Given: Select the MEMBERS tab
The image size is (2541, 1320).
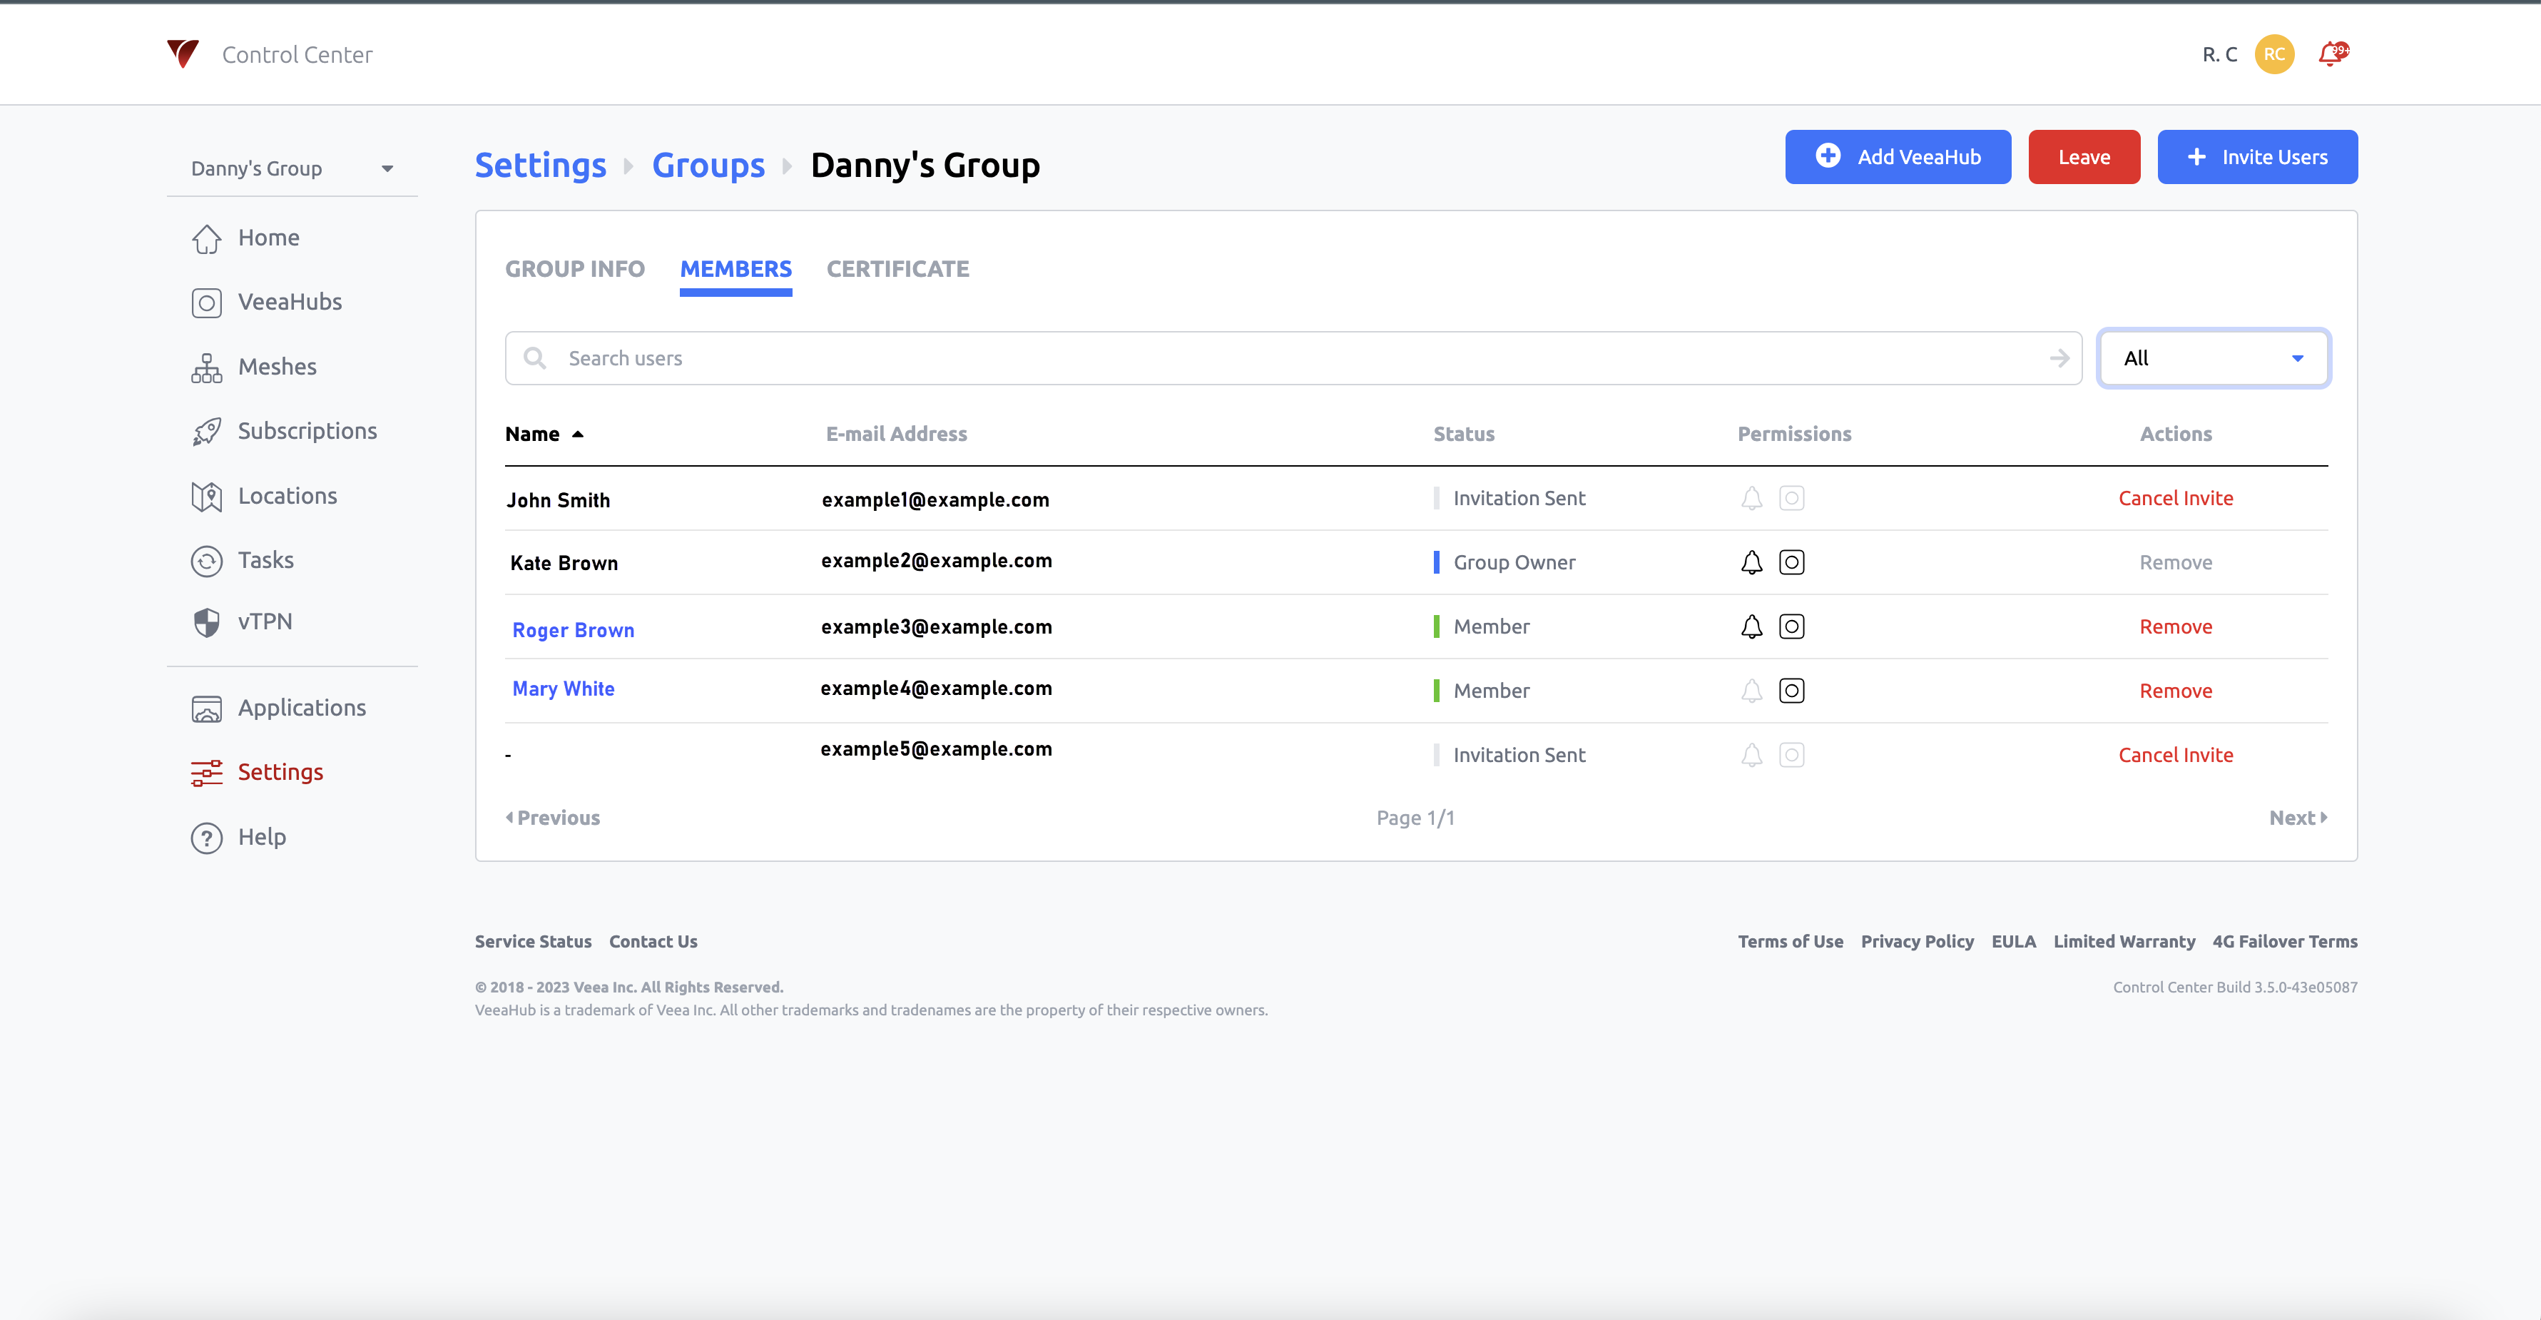Looking at the screenshot, I should (736, 268).
